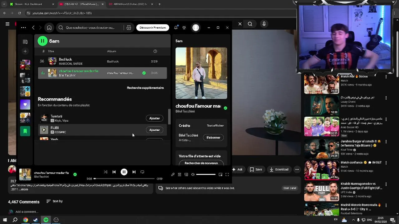Sort by Titre column header
This screenshot has width=399, height=224.
pyautogui.click(x=51, y=51)
